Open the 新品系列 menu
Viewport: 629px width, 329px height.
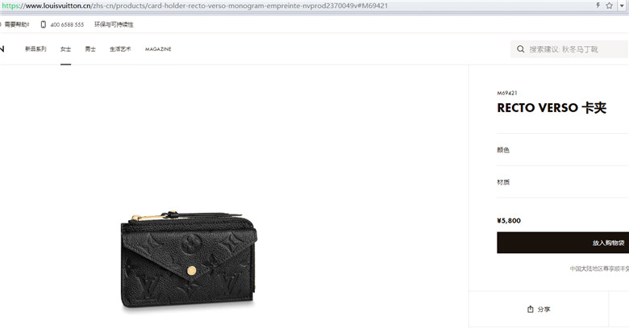[x=35, y=49]
